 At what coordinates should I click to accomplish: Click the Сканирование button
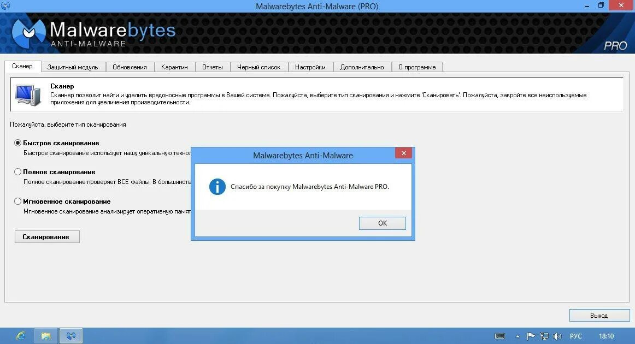click(x=47, y=237)
